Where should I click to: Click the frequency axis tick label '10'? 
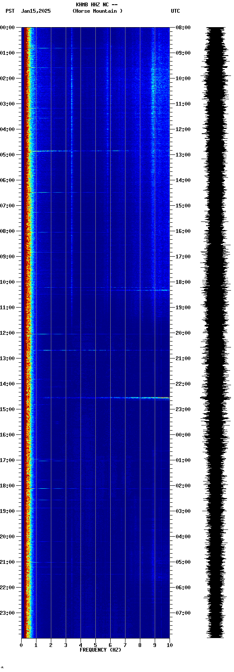[170, 645]
